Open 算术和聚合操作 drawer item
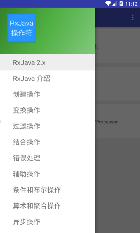Image resolution: width=140 pixels, height=233 pixels. [x=48, y=205]
